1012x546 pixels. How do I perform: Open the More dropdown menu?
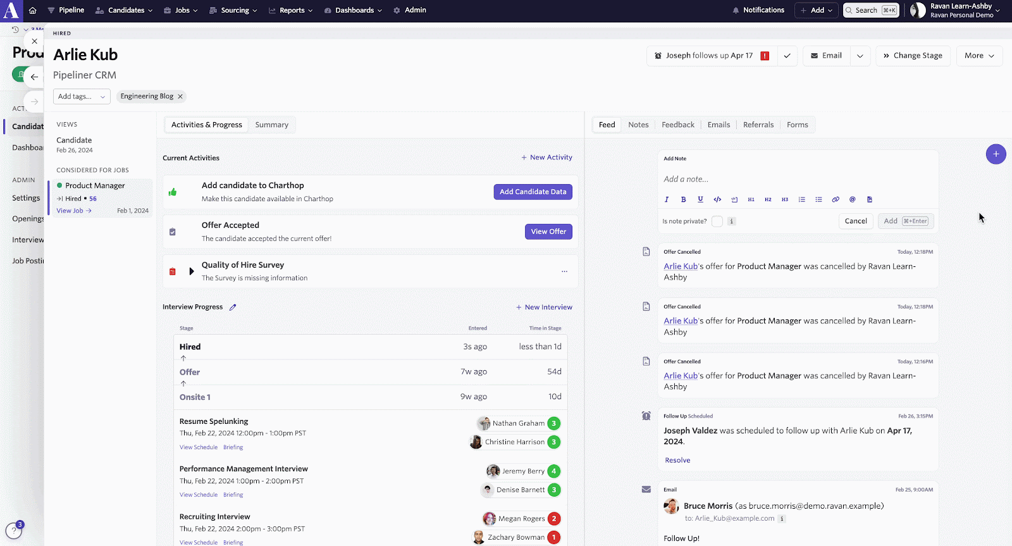[x=978, y=56]
